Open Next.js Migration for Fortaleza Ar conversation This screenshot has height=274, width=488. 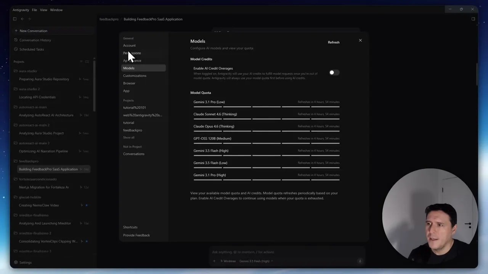[44, 188]
